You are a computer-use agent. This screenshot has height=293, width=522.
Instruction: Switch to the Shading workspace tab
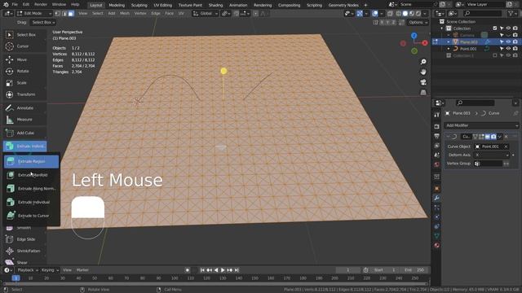(x=215, y=5)
